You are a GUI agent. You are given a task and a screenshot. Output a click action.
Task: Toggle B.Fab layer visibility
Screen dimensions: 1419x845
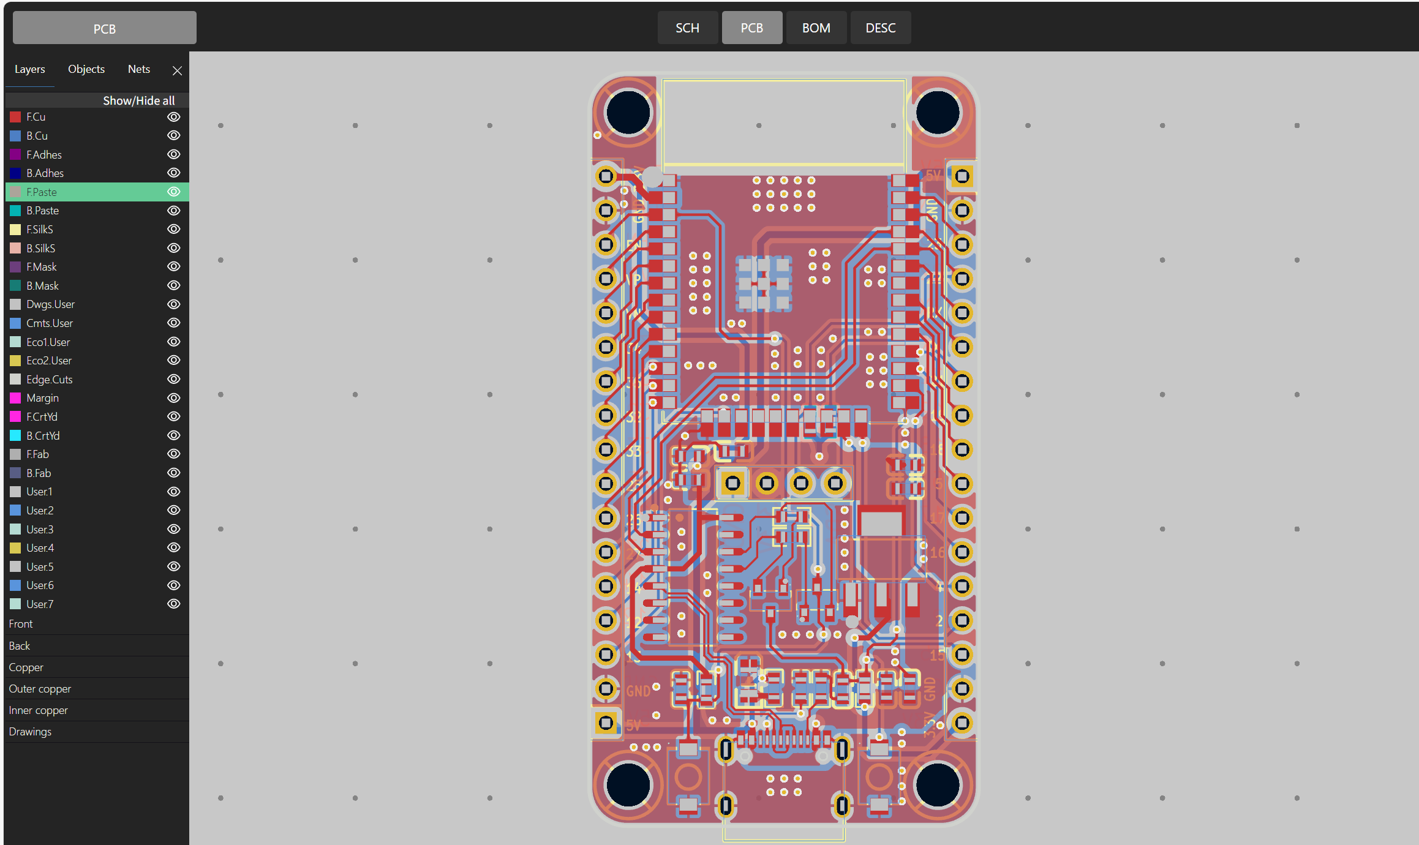(x=174, y=473)
